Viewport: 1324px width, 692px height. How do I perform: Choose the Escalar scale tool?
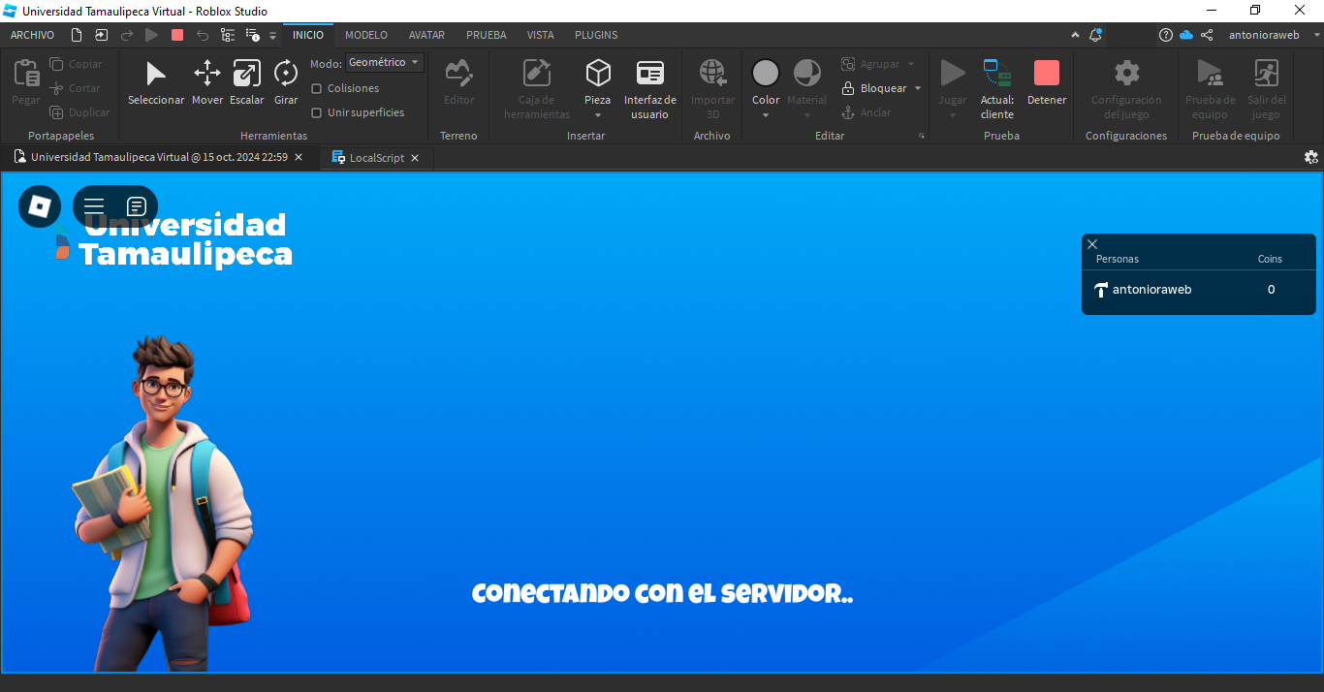click(x=246, y=83)
